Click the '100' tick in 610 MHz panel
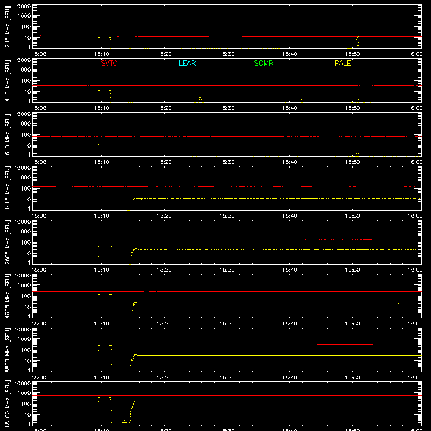Viewport: 431px width, 431px height. [26, 134]
